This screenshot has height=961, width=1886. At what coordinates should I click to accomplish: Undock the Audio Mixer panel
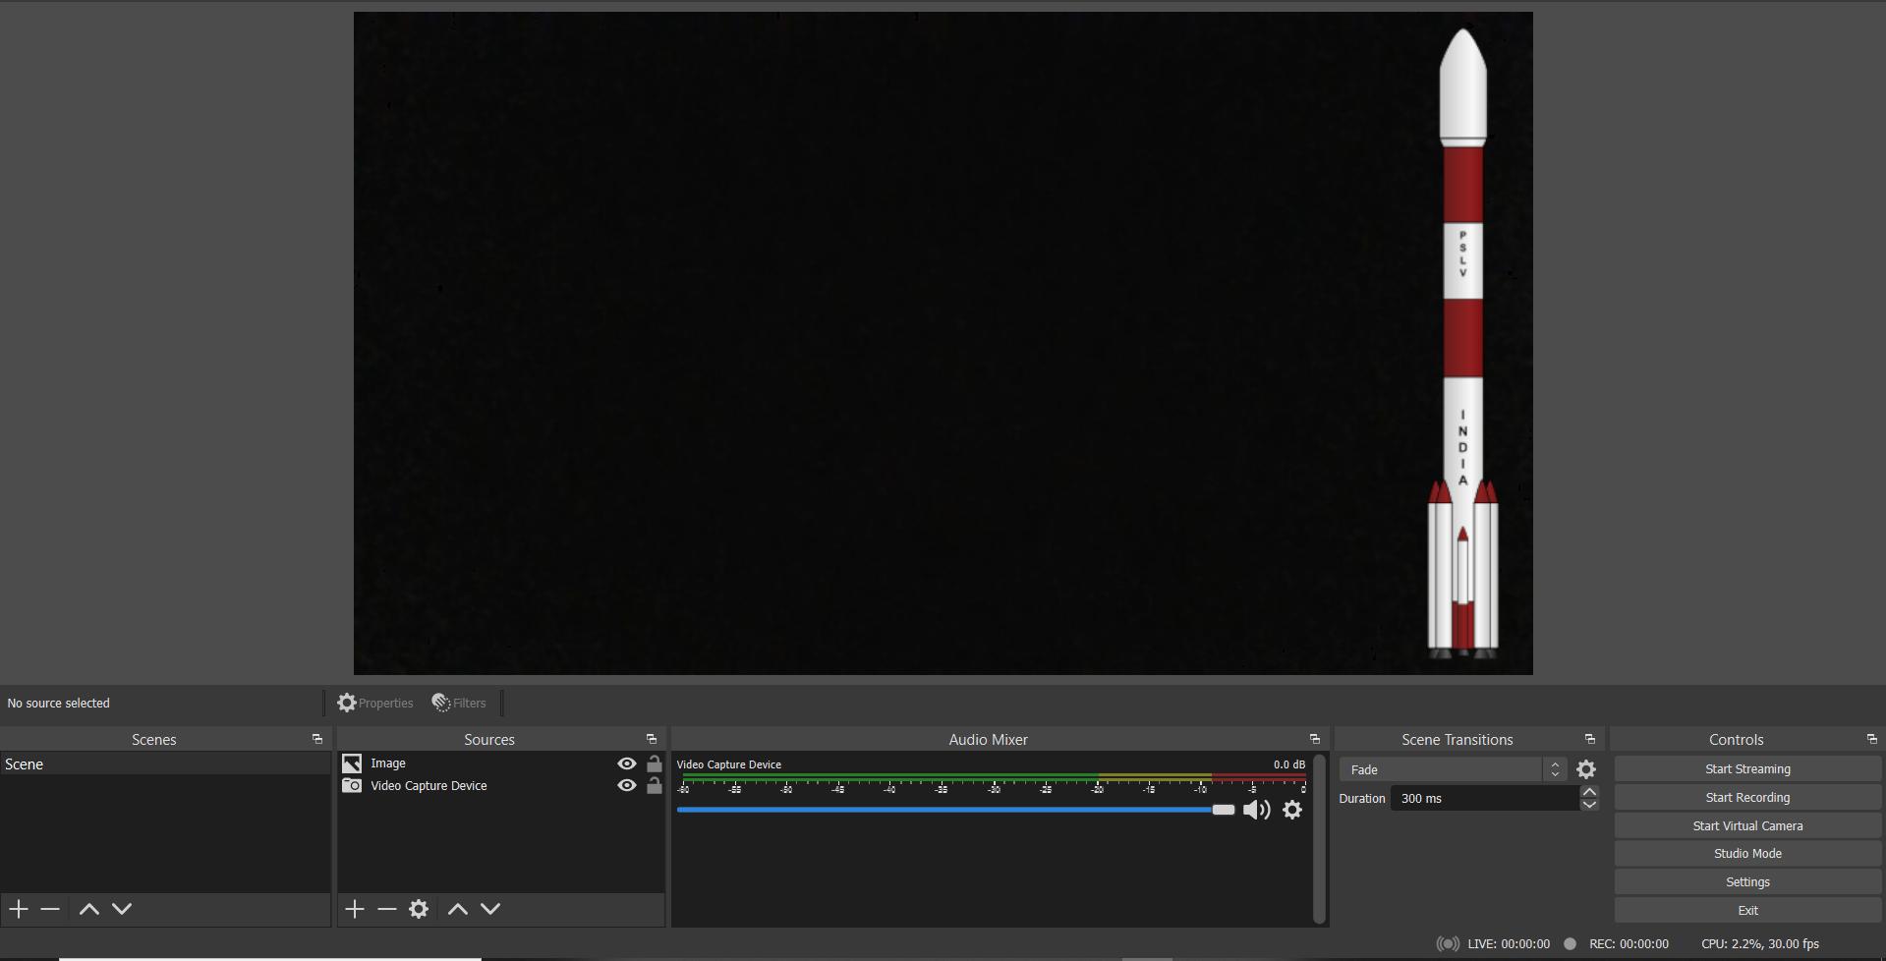point(1315,739)
